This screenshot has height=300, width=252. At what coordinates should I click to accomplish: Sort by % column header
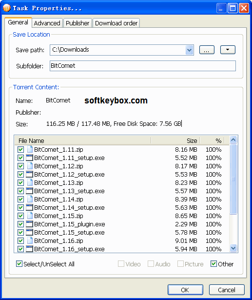(x=212, y=140)
